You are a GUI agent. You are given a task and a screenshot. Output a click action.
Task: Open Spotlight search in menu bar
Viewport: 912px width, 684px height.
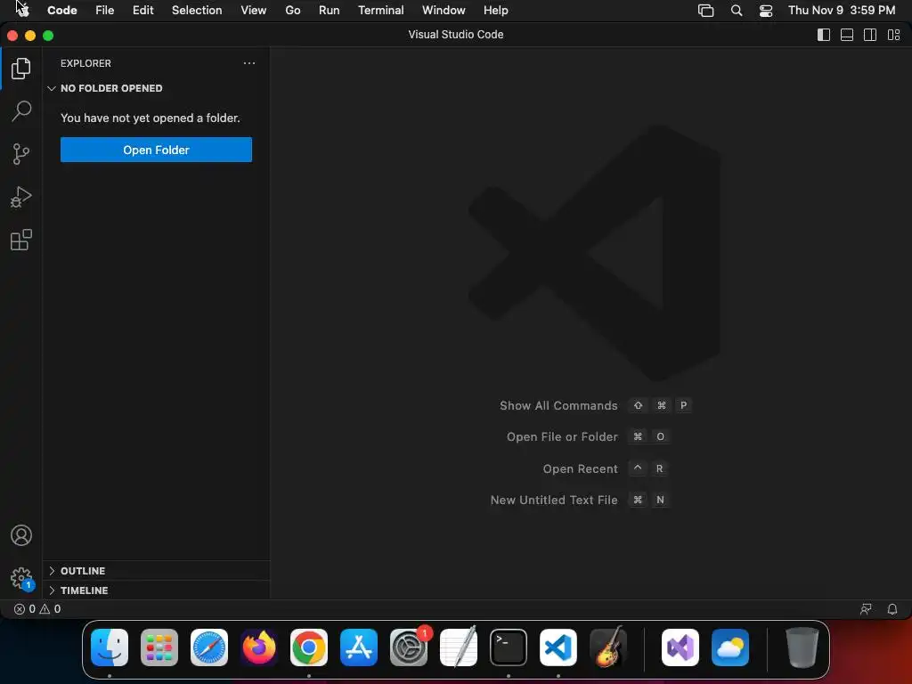[737, 11]
